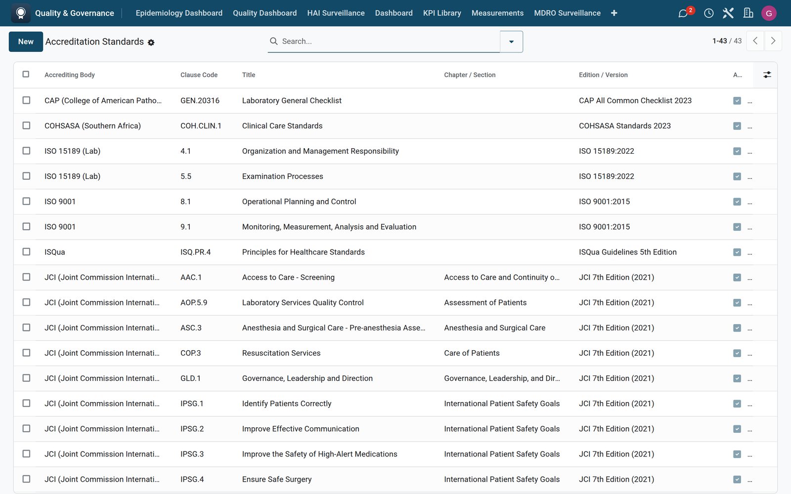Open the debug tools wrench icon
This screenshot has width=791, height=494.
point(728,13)
